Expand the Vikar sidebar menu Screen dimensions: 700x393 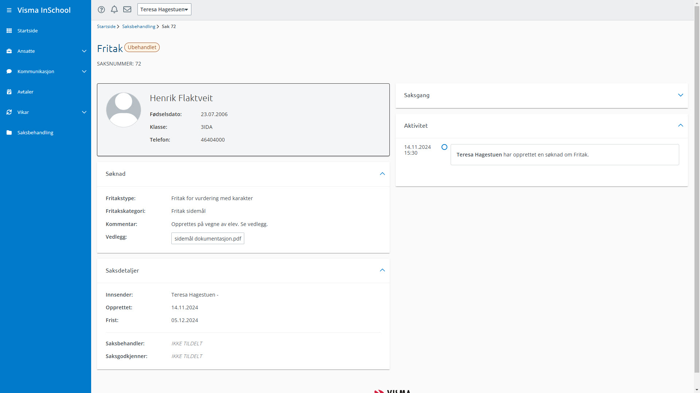pyautogui.click(x=84, y=112)
